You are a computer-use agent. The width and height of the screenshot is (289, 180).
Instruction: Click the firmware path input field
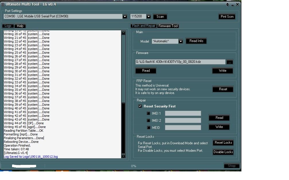coord(180,62)
